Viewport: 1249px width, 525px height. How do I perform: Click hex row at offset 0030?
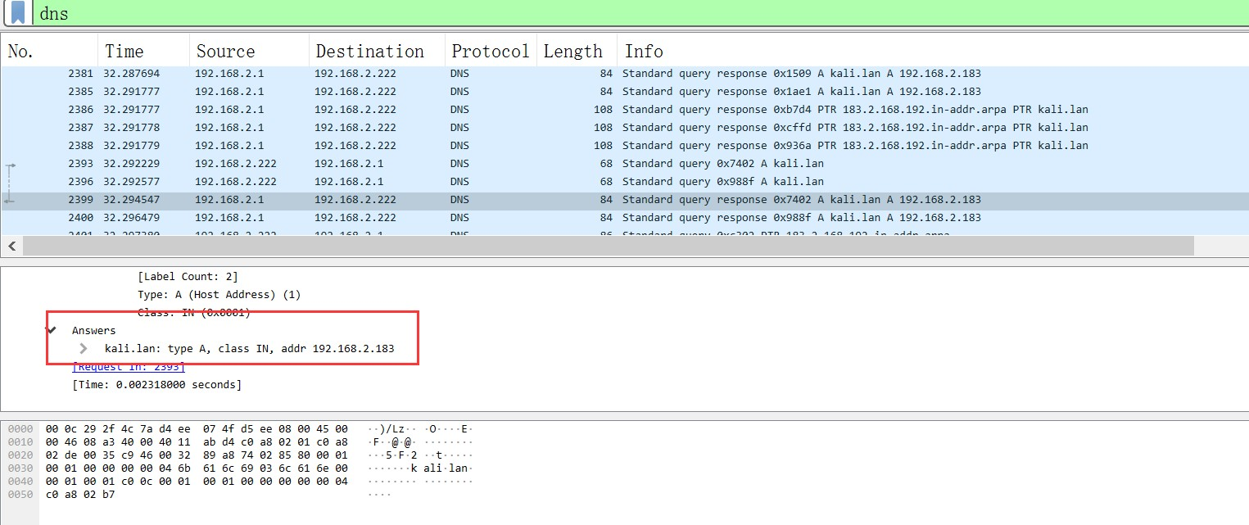pyautogui.click(x=197, y=468)
